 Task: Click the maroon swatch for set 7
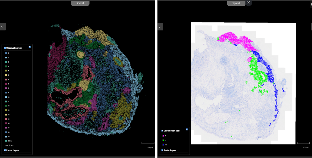[6, 84]
